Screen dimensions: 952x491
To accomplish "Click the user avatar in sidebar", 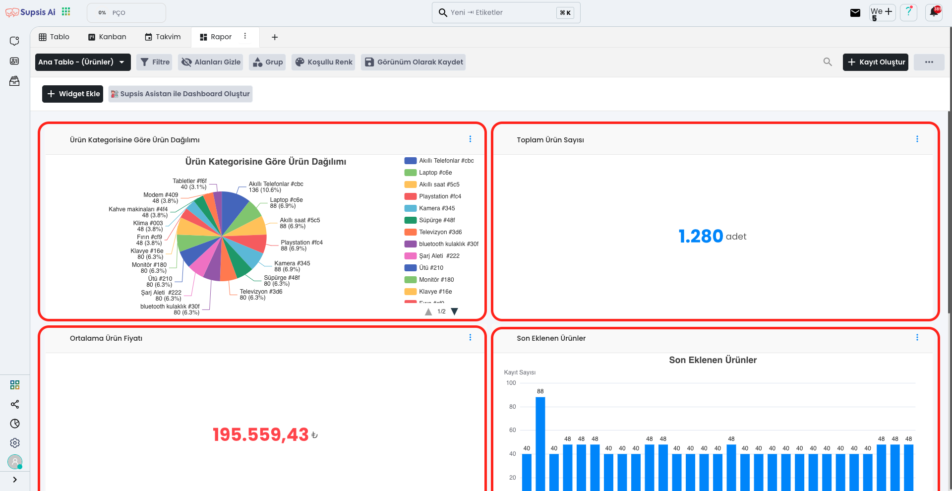I will click(x=15, y=462).
